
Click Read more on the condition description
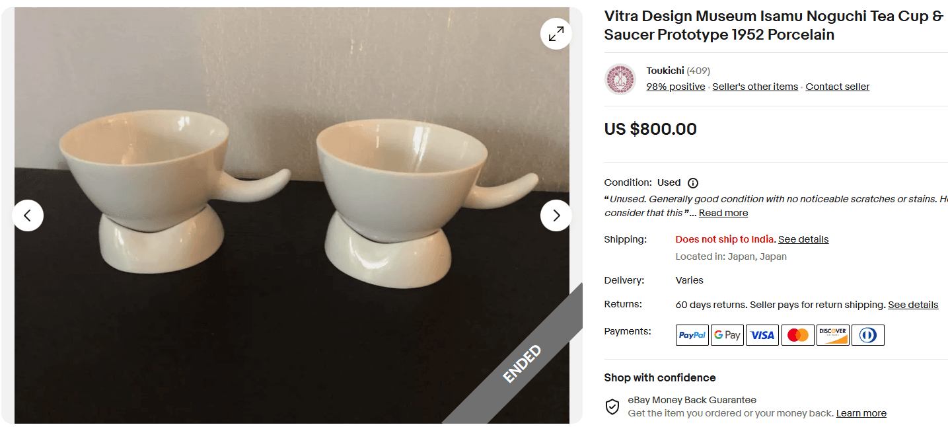click(723, 212)
